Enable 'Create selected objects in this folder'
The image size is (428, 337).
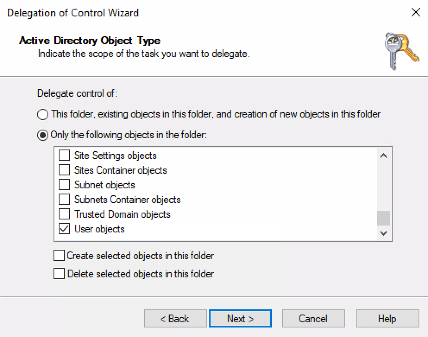(x=59, y=255)
